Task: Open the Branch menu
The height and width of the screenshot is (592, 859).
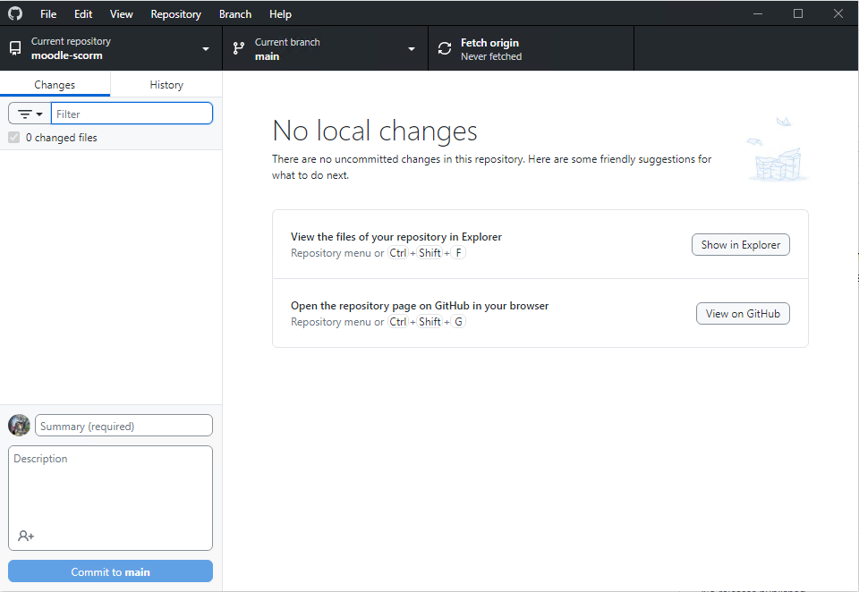Action: coord(235,14)
